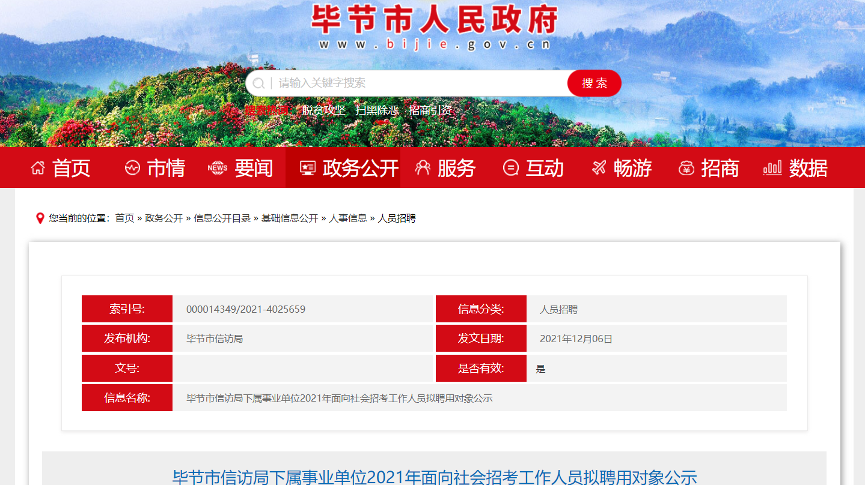Click 基础信息公开 in the breadcrumb
The height and width of the screenshot is (485, 865).
[290, 218]
